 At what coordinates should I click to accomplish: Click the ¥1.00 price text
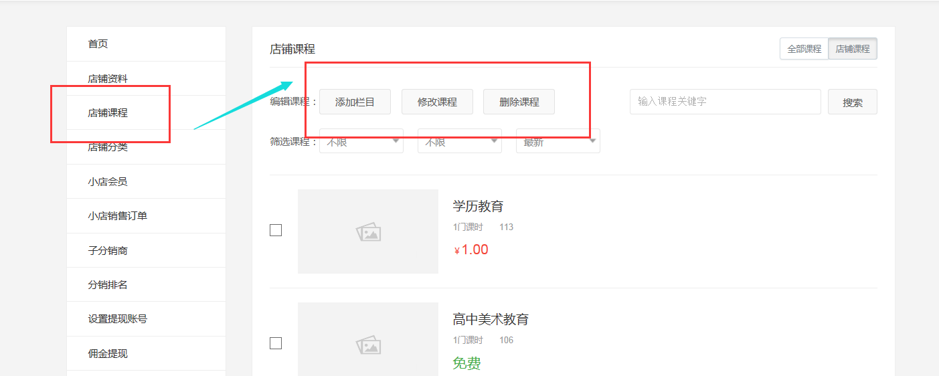point(471,250)
